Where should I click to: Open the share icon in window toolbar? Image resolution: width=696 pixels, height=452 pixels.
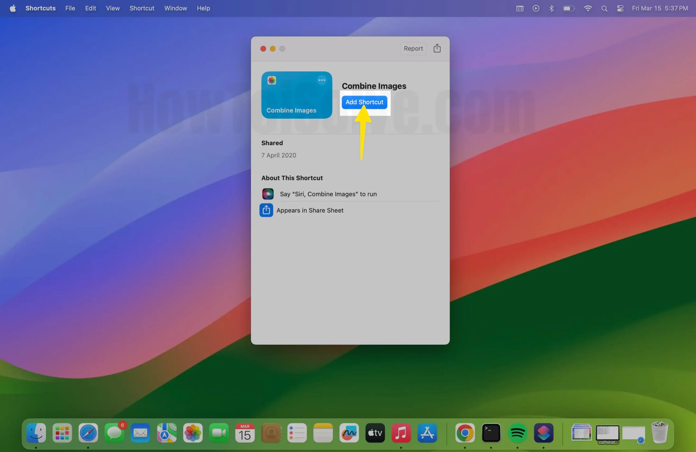tap(437, 48)
